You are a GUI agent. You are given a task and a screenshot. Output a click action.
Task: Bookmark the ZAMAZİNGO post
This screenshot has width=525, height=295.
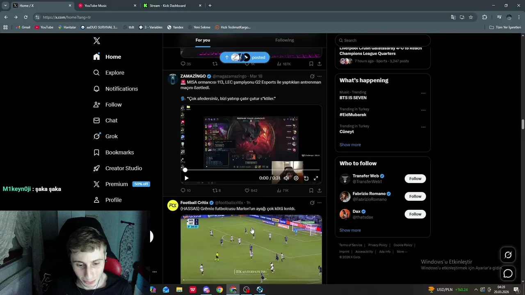click(311, 191)
